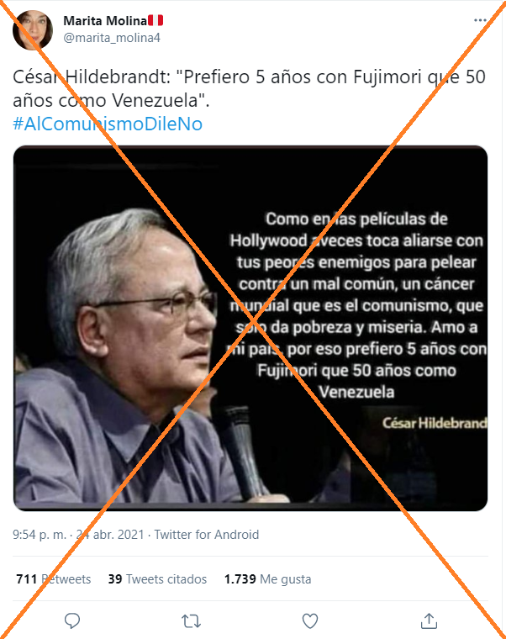The image size is (506, 639).
Task: Open Marita Molina's profile avatar
Action: pos(33,29)
